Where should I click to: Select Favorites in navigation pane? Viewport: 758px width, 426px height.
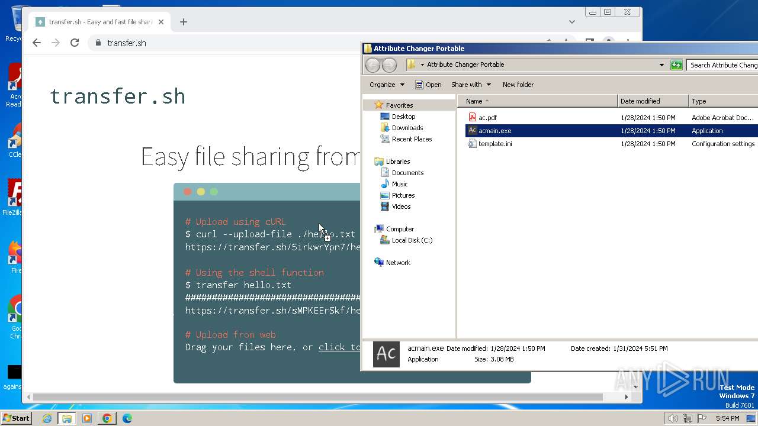399,105
